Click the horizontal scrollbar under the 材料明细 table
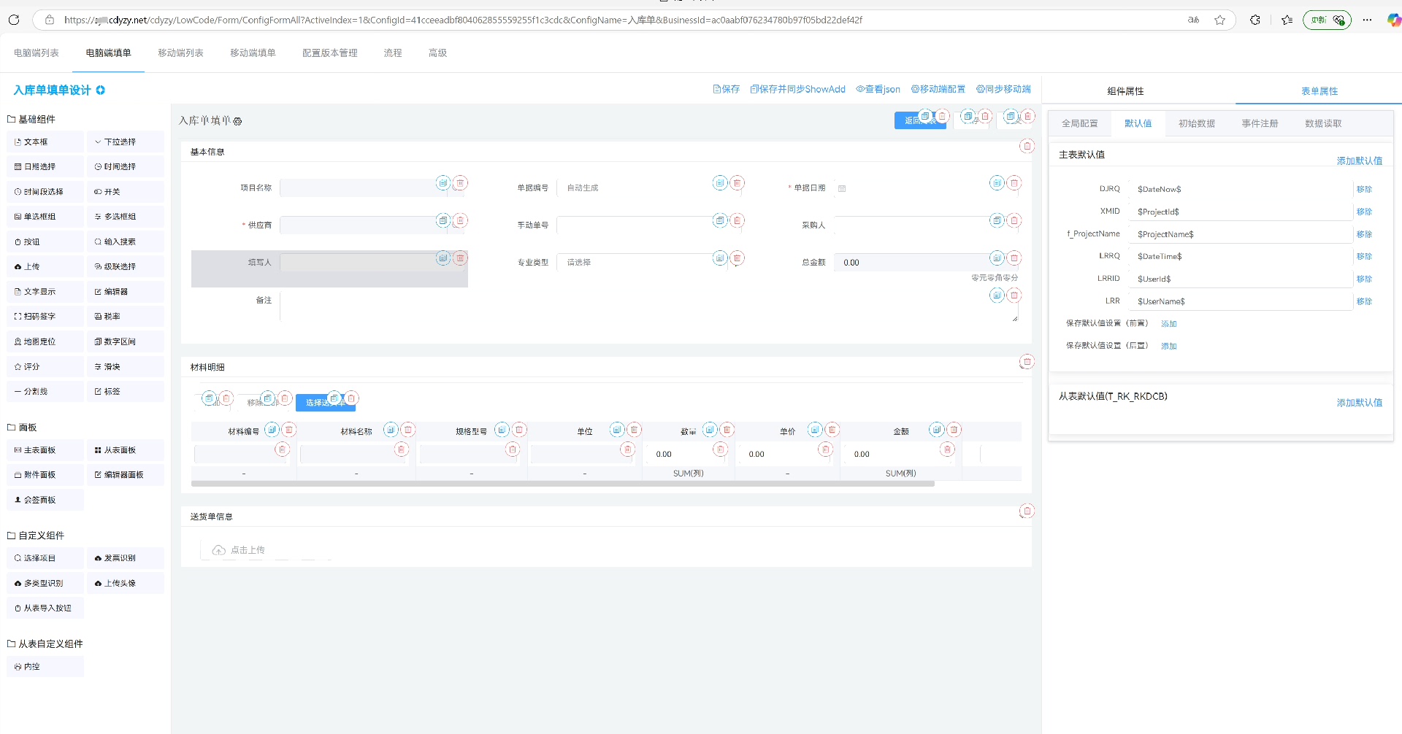Viewport: 1402px width, 734px height. click(x=562, y=484)
